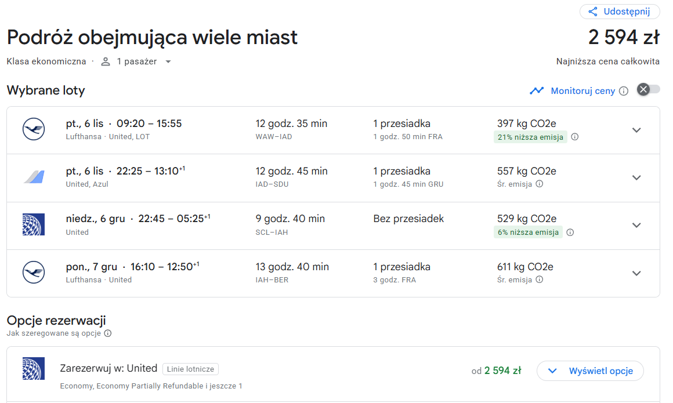Click the Monitoruj ceny label

(x=582, y=91)
